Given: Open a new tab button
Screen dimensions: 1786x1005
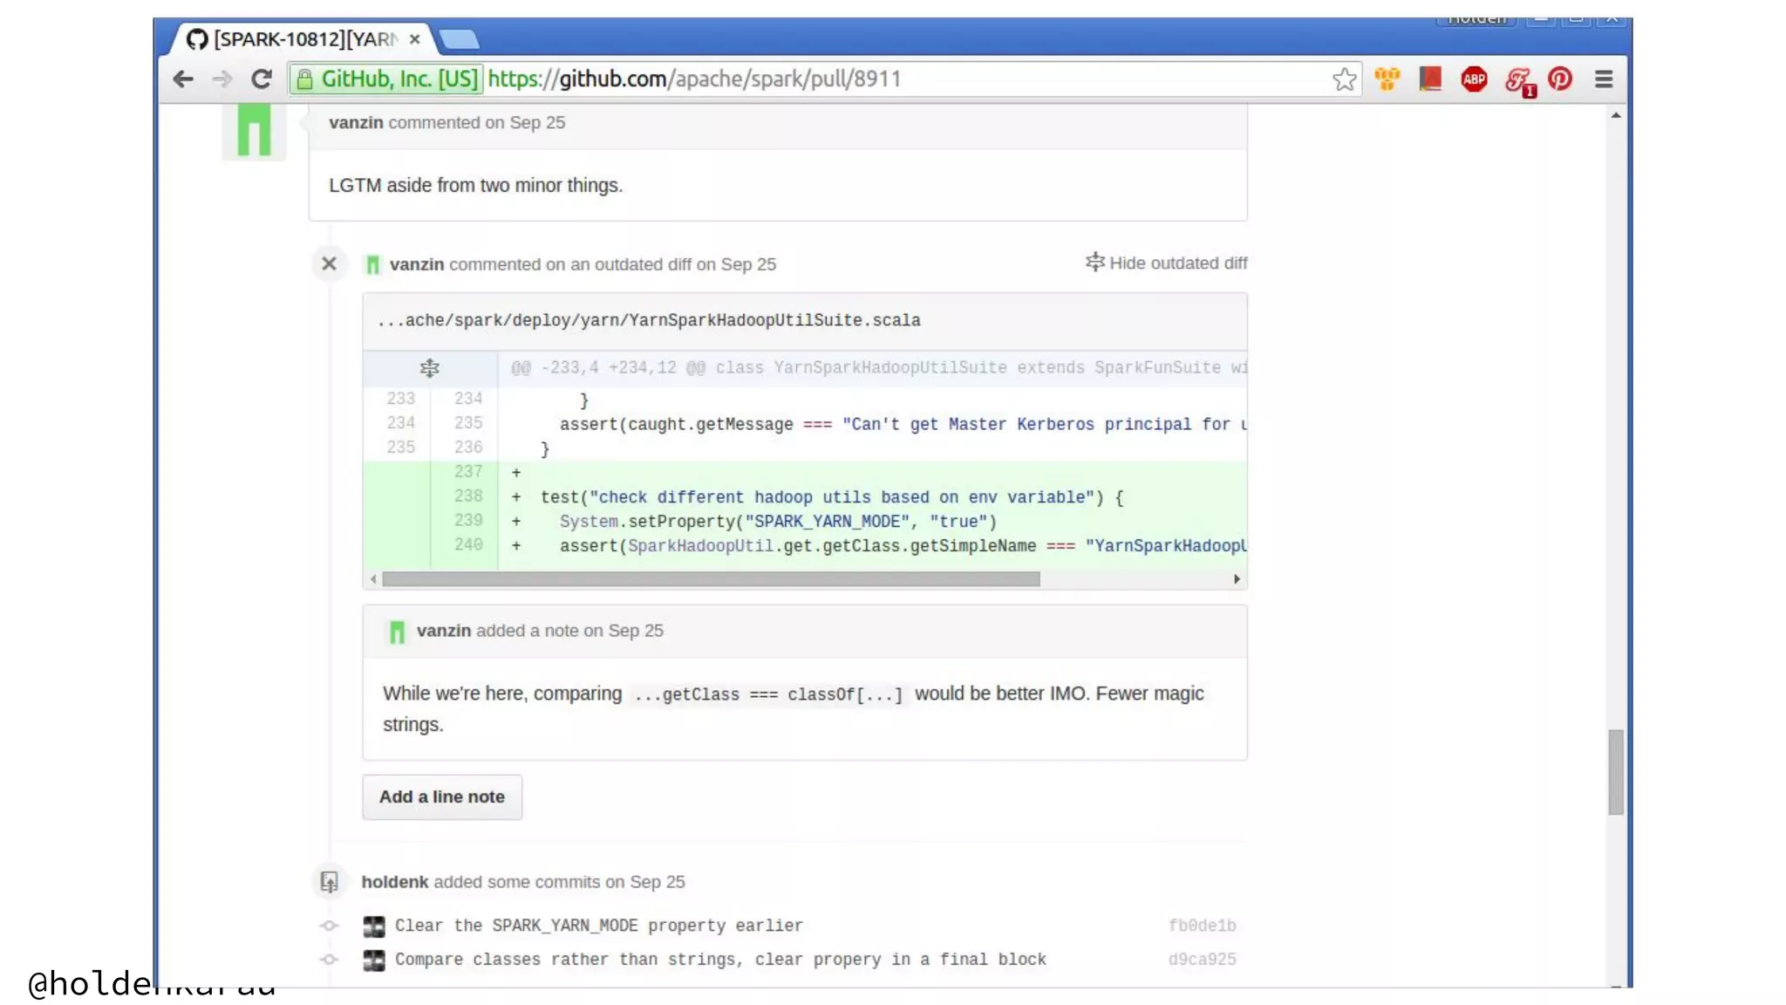Looking at the screenshot, I should pyautogui.click(x=460, y=39).
